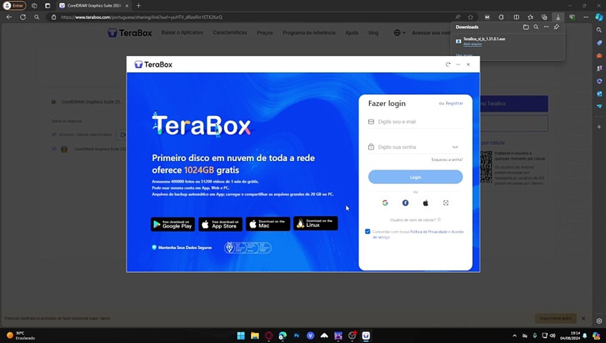Open Opera browser from taskbar

coord(269,335)
